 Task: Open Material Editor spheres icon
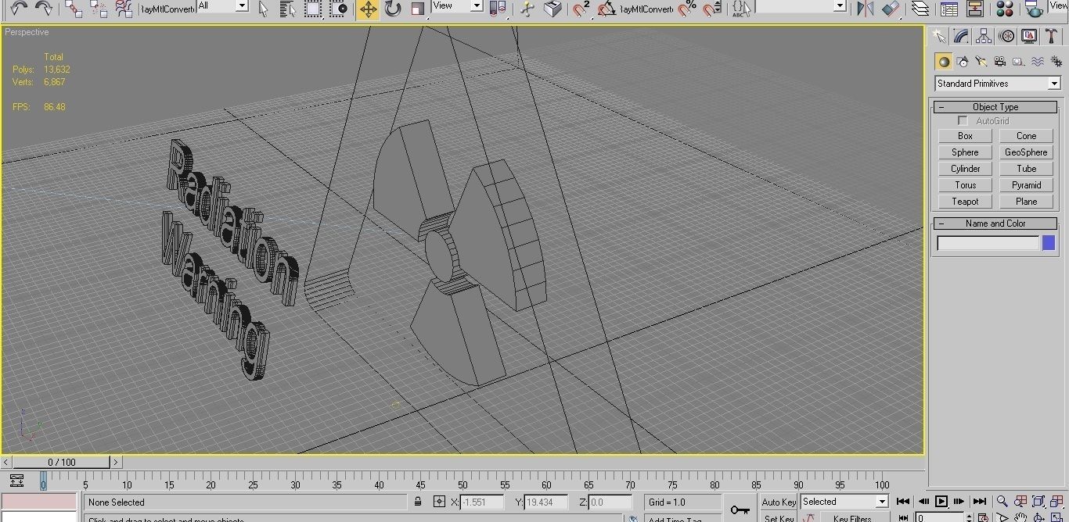coord(1005,9)
